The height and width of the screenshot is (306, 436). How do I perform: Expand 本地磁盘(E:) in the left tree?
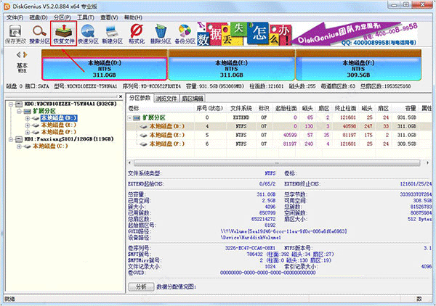coord(28,125)
